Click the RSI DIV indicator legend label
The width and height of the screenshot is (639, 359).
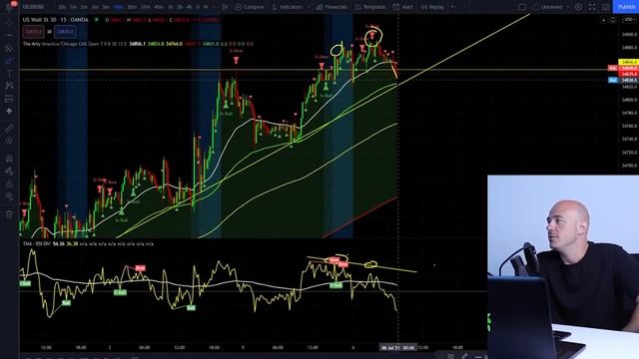[x=37, y=243]
